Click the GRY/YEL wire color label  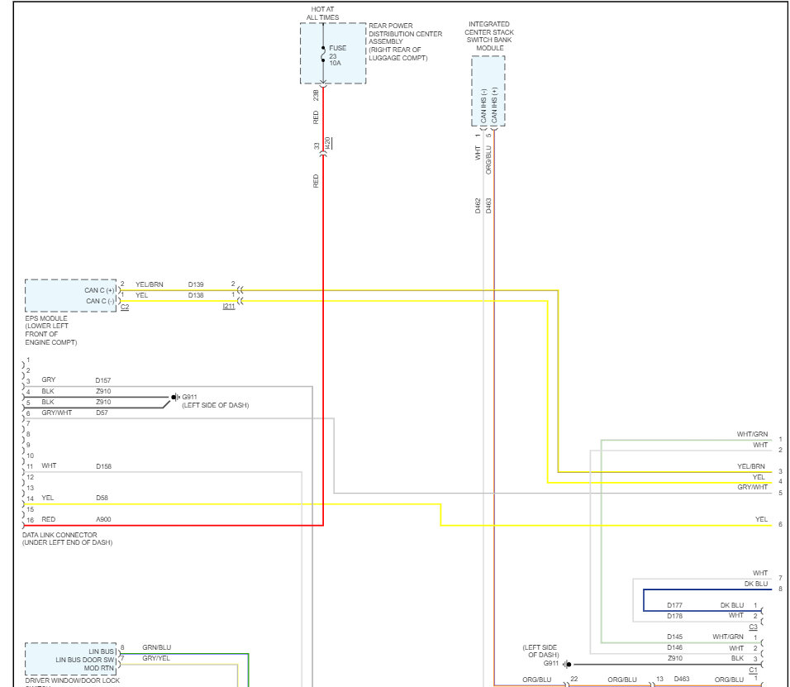coord(156,658)
